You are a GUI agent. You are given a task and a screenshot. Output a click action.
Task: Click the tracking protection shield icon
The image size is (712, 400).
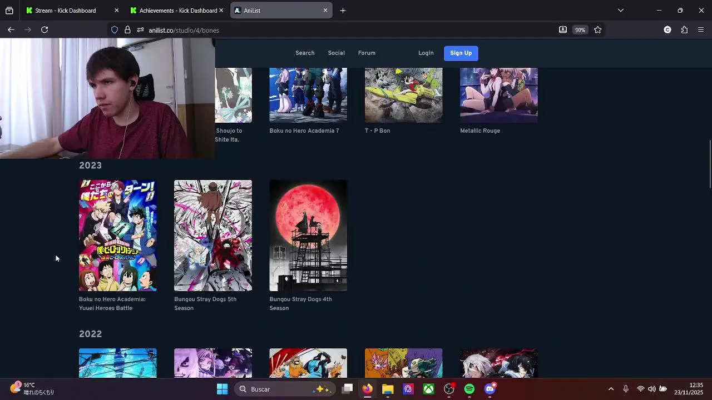click(115, 30)
